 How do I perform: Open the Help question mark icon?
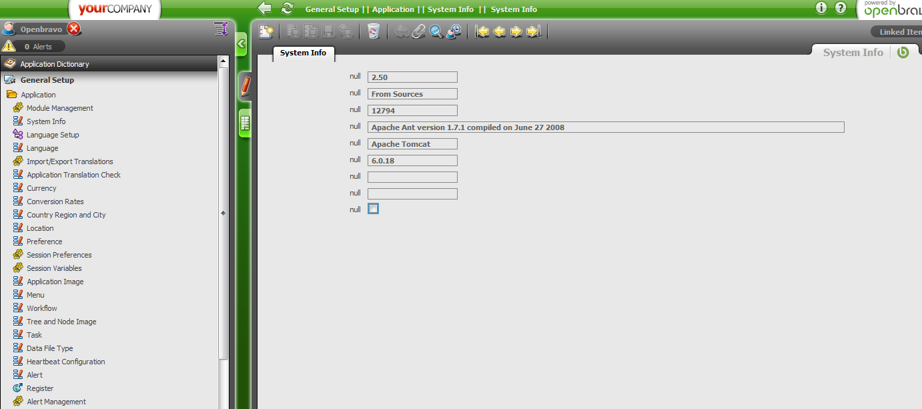point(841,8)
